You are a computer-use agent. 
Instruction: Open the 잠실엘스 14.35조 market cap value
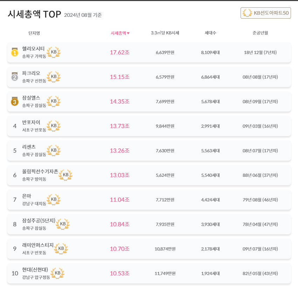tap(120, 101)
